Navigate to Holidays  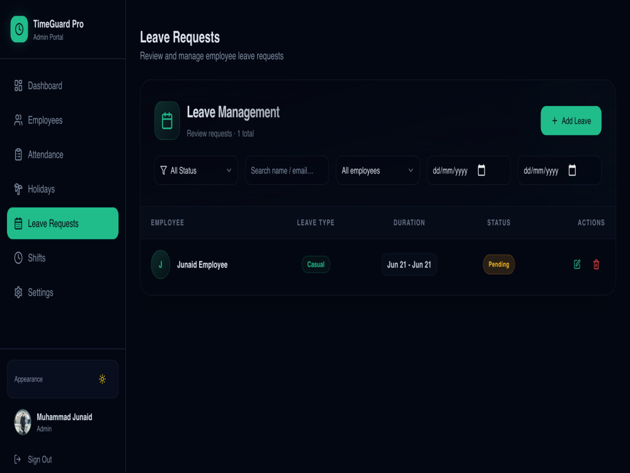tap(62, 189)
